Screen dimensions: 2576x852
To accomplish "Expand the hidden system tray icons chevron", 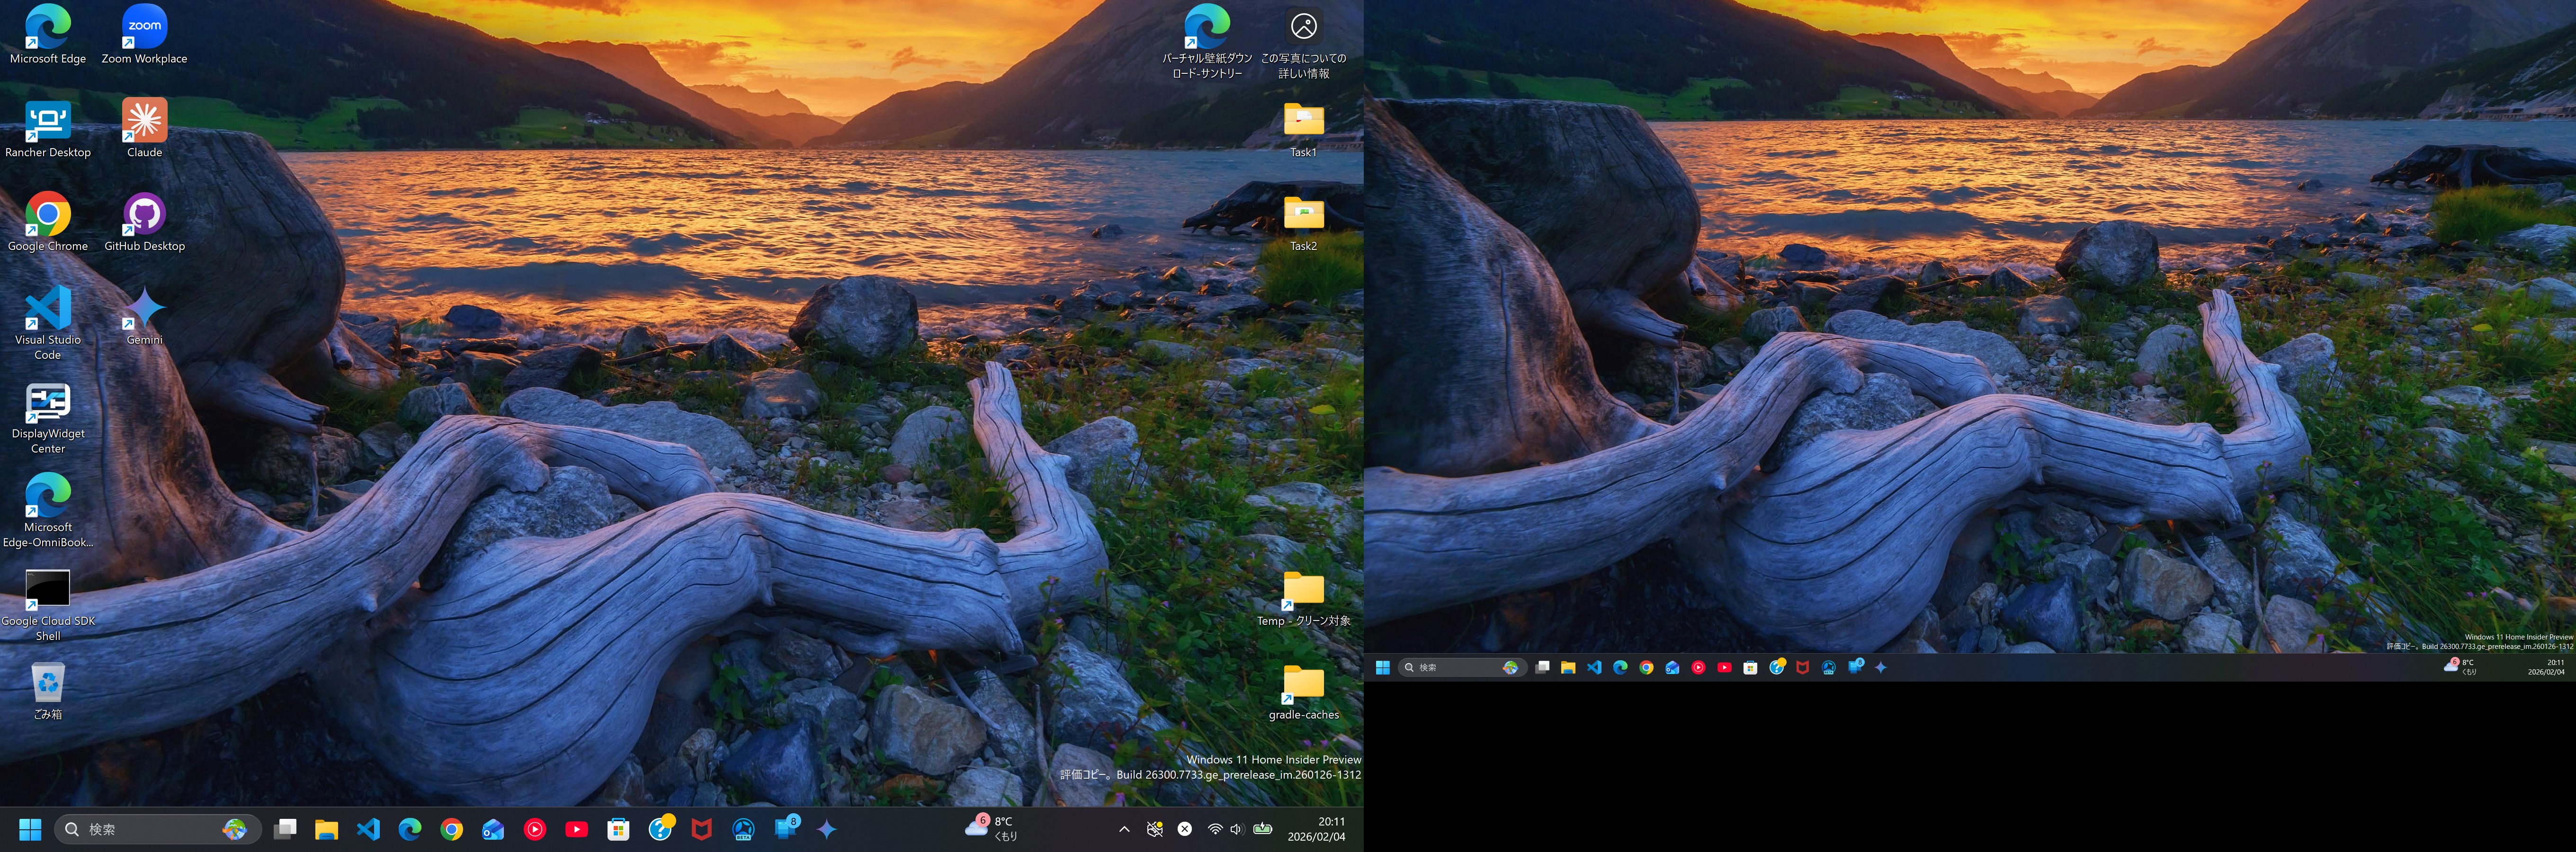I will (x=1124, y=829).
